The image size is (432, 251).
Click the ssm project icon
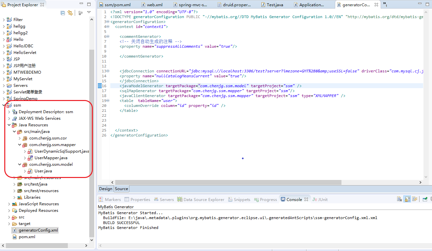[9, 105]
